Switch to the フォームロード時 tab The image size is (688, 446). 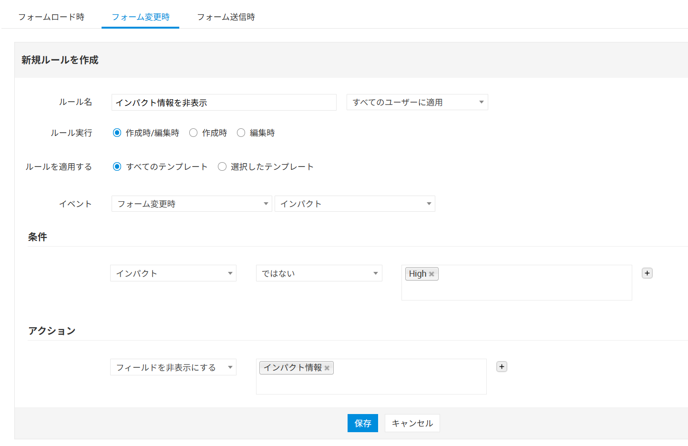(51, 17)
